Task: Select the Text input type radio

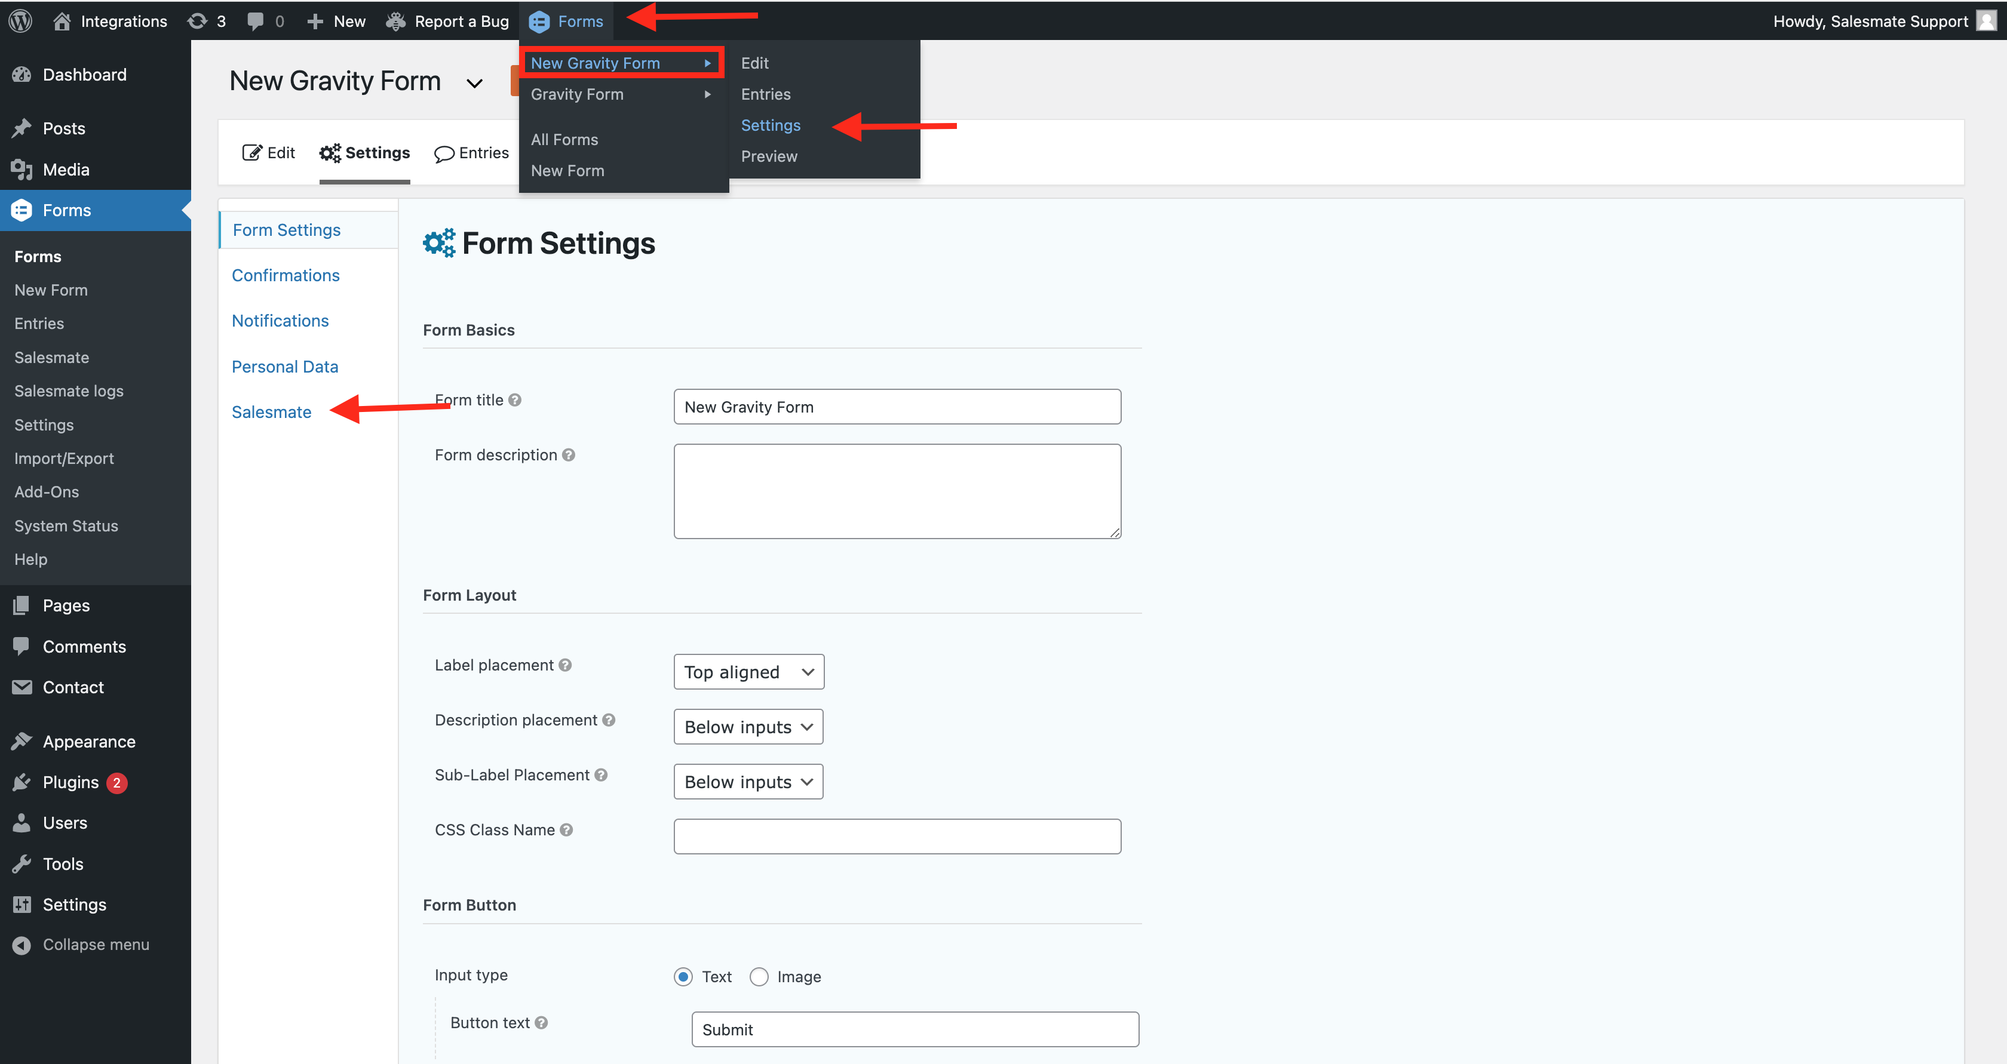Action: point(683,977)
